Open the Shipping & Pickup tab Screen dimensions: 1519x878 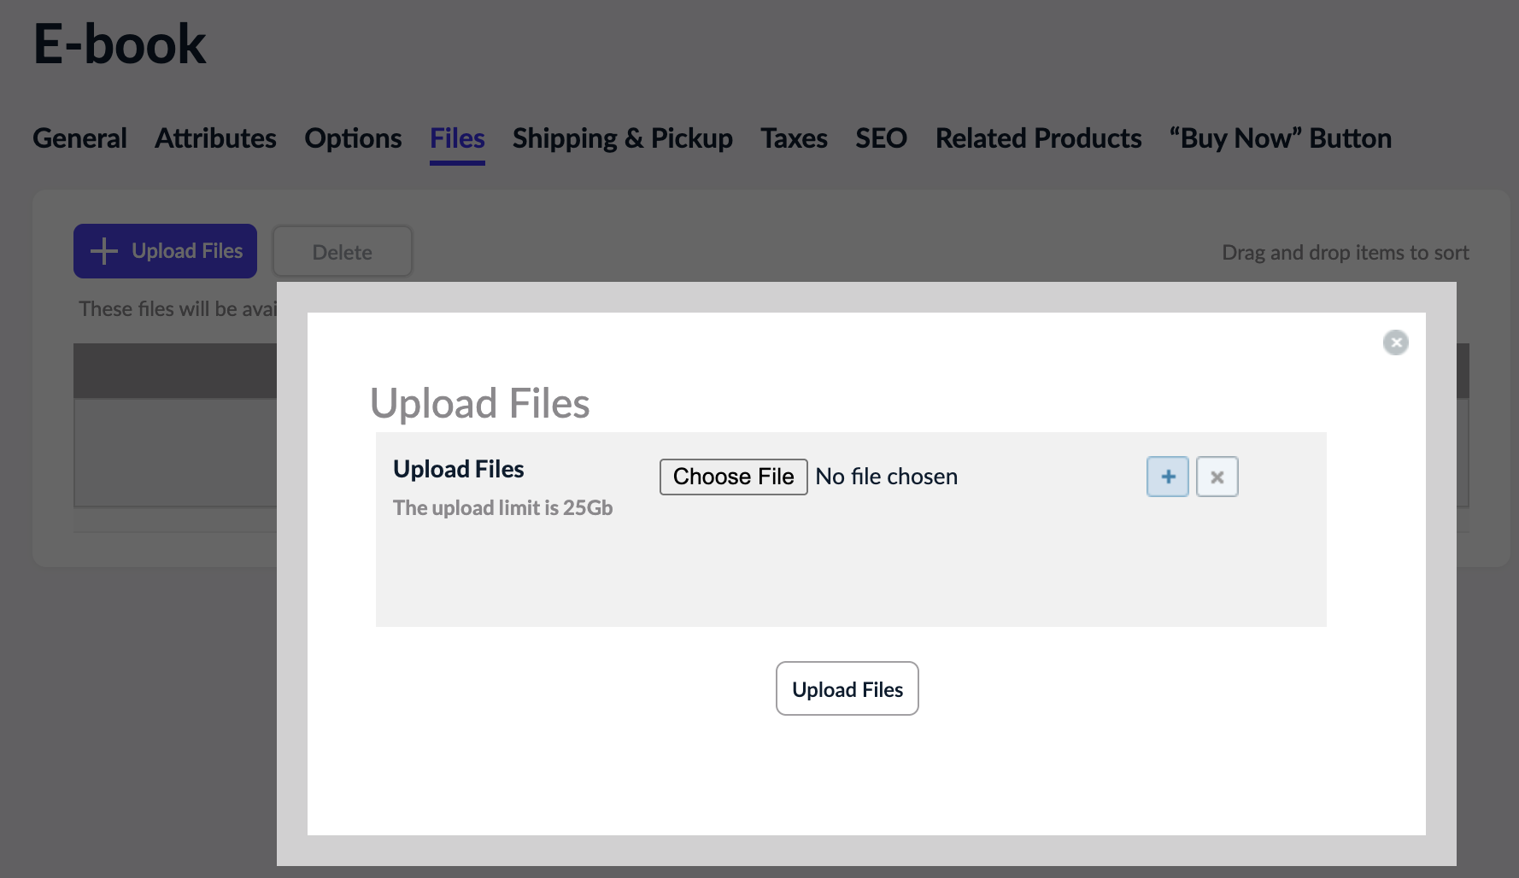coord(622,138)
